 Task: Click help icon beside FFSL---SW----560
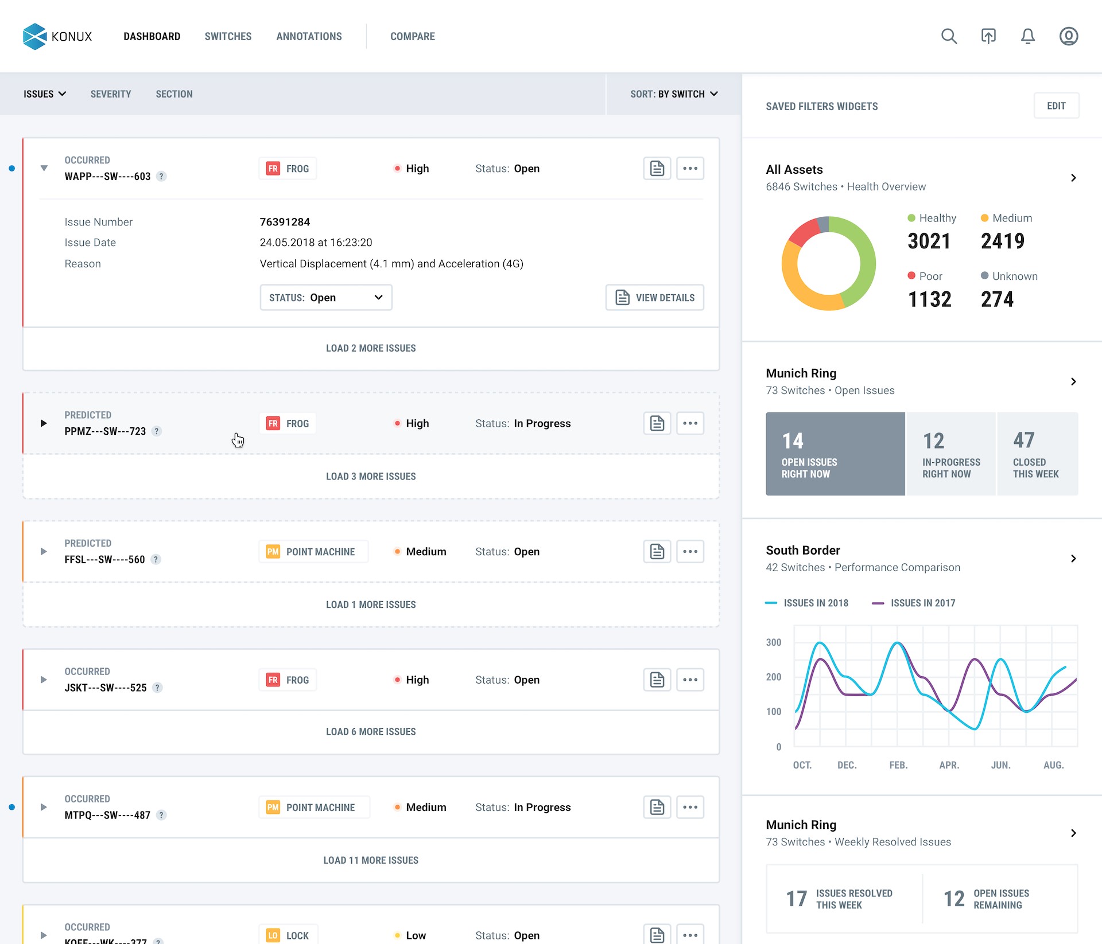click(x=156, y=560)
